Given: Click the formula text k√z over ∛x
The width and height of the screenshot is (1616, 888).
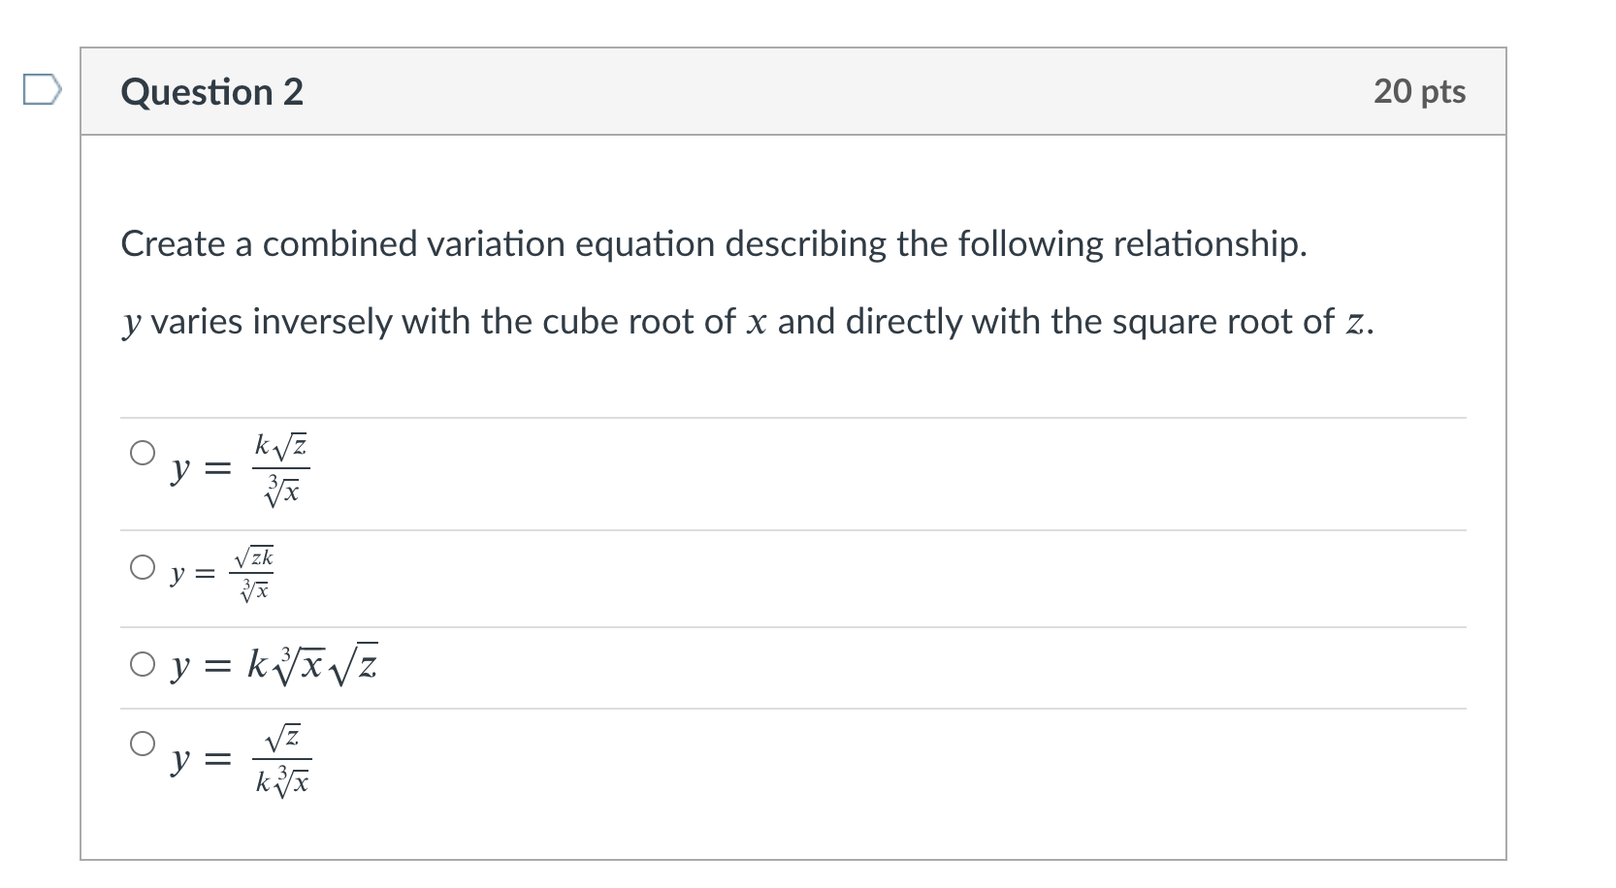Looking at the screenshot, I should pyautogui.click(x=281, y=470).
